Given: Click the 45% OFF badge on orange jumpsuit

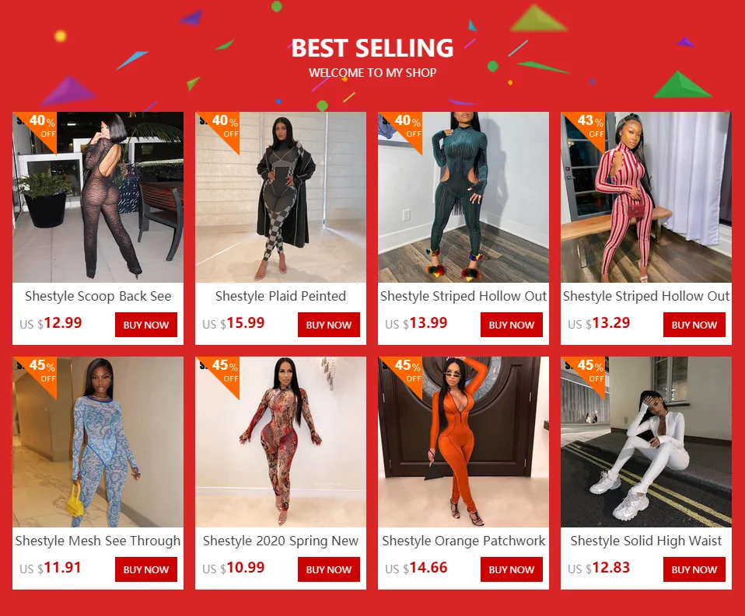Looking at the screenshot, I should coord(401,371).
